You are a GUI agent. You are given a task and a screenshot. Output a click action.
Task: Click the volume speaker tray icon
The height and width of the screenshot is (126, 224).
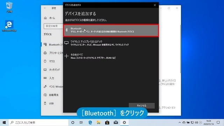[x=196, y=122]
